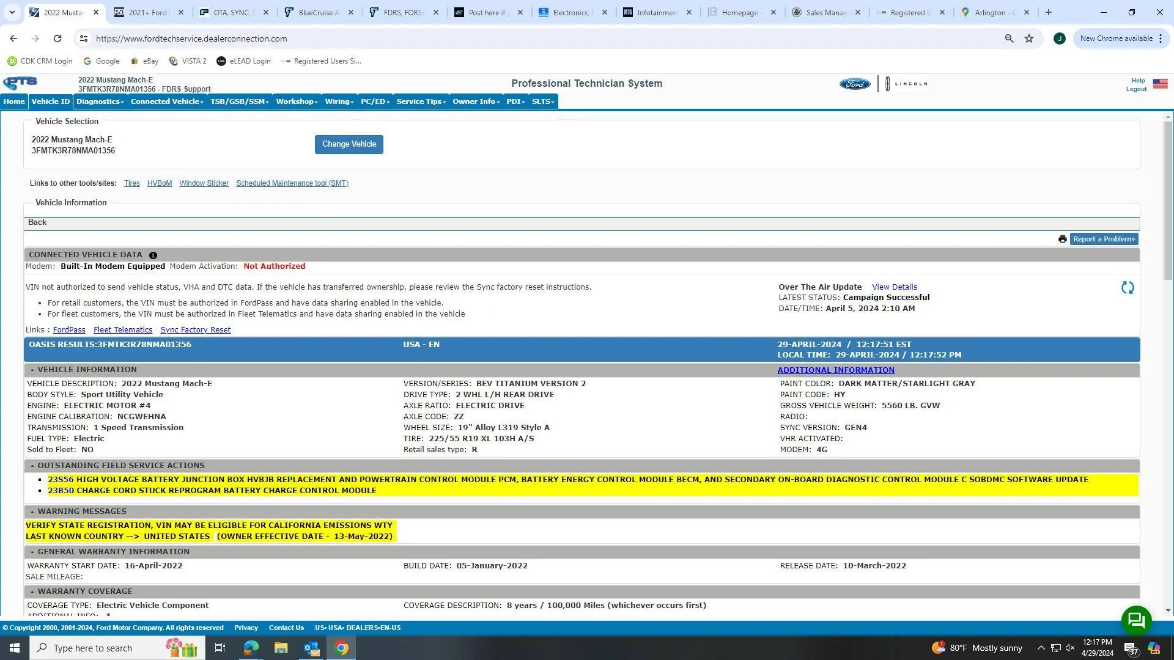
Task: Expand the Connected Vehicle menu
Action: (x=167, y=101)
